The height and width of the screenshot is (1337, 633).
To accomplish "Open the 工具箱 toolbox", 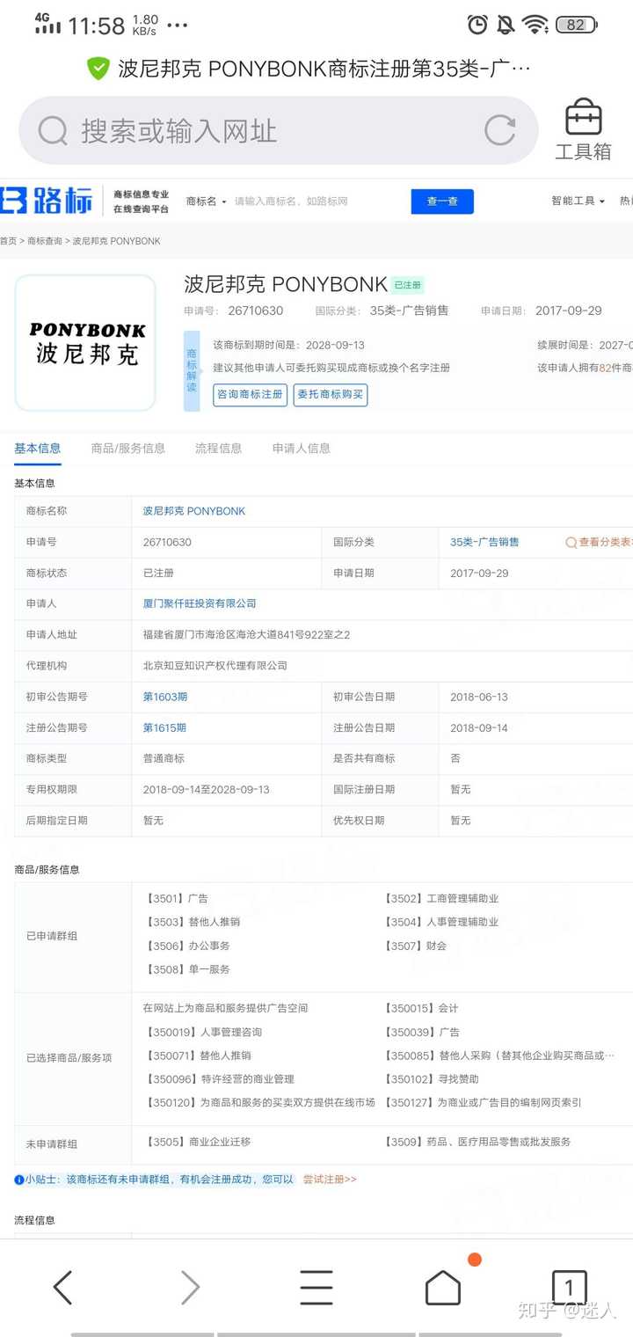I will [x=583, y=130].
